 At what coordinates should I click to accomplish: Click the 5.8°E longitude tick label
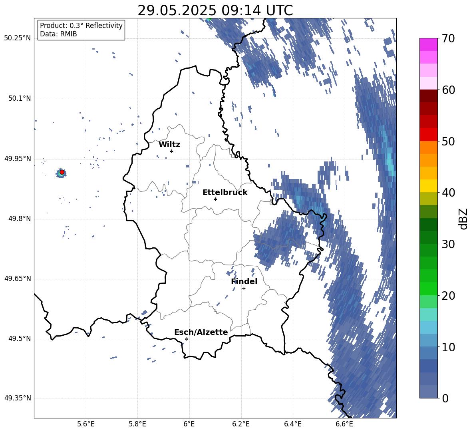[x=137, y=424]
